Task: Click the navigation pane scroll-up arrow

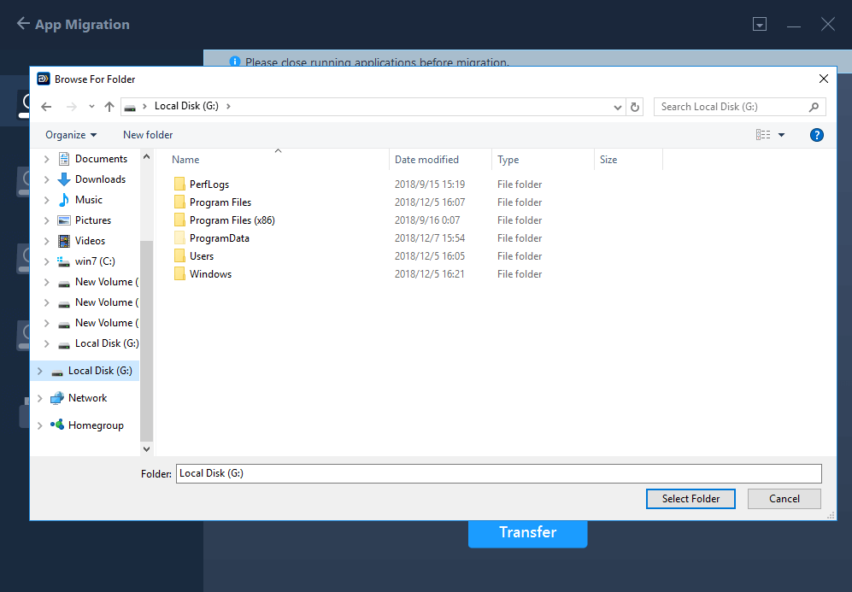Action: tap(146, 156)
